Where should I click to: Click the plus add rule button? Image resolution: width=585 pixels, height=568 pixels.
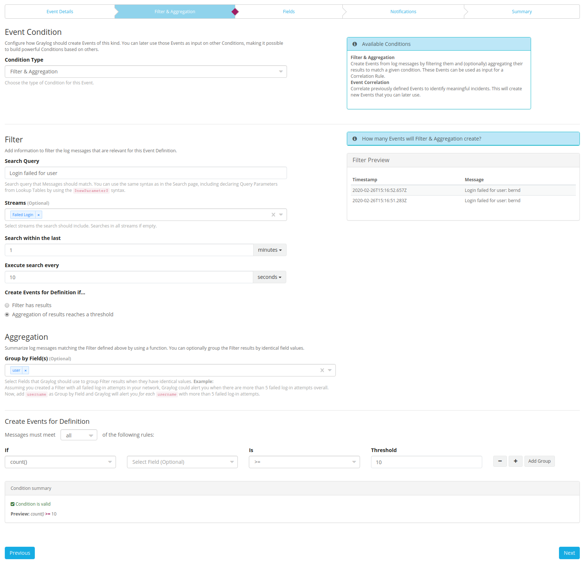coord(515,461)
